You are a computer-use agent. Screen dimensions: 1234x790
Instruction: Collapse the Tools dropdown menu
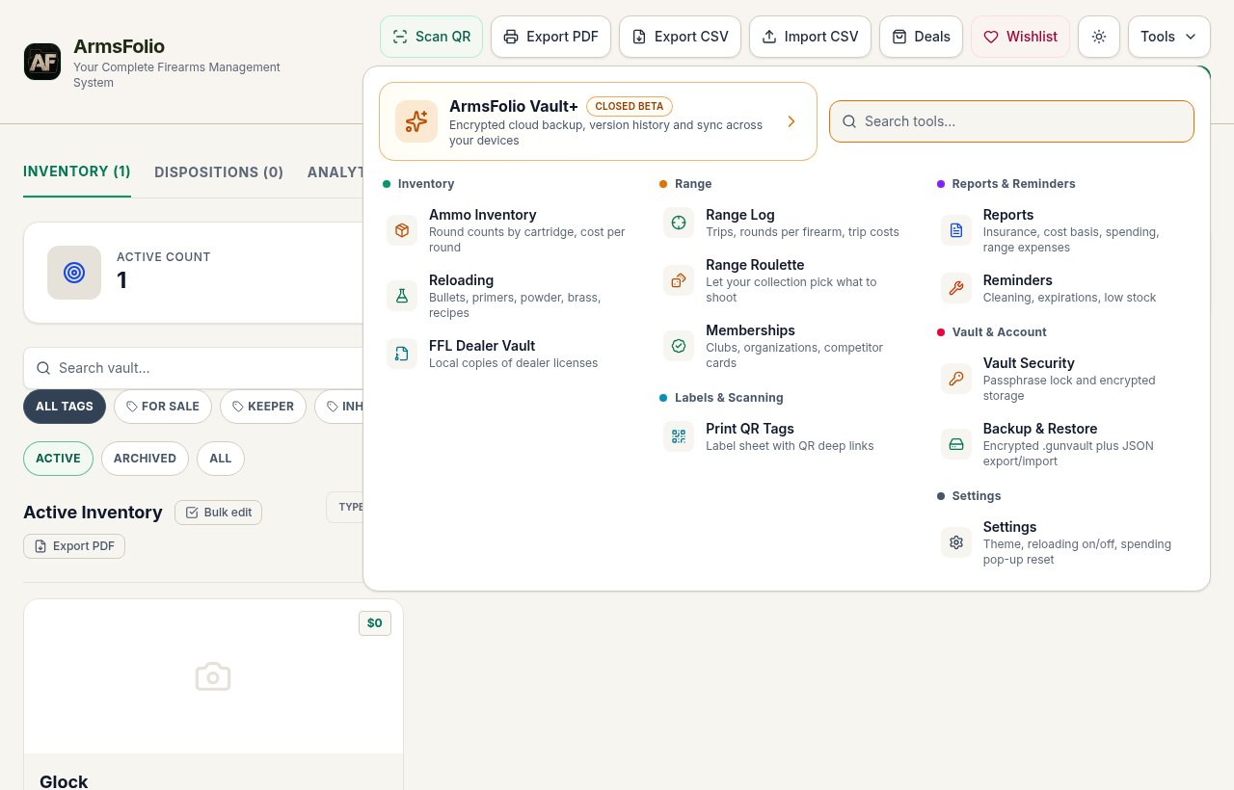pyautogui.click(x=1168, y=37)
